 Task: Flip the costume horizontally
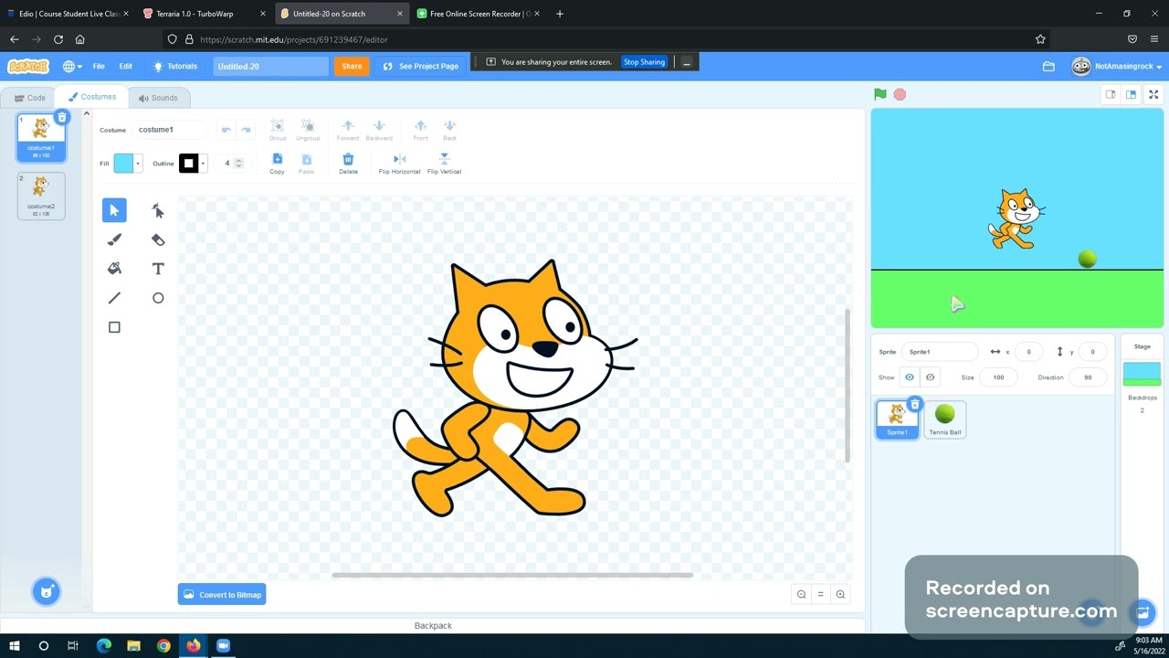(399, 164)
